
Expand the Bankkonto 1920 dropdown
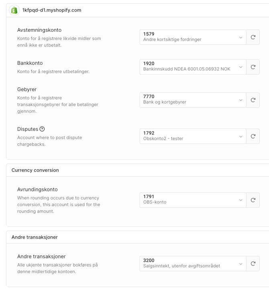click(193, 67)
